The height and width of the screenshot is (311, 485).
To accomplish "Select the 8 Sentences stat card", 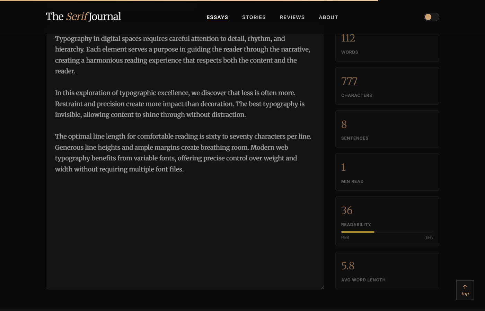I will point(387,129).
